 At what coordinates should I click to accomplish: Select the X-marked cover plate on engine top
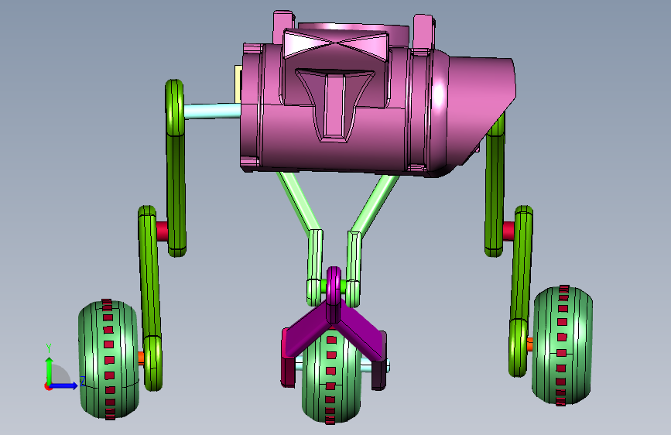pyautogui.click(x=337, y=43)
